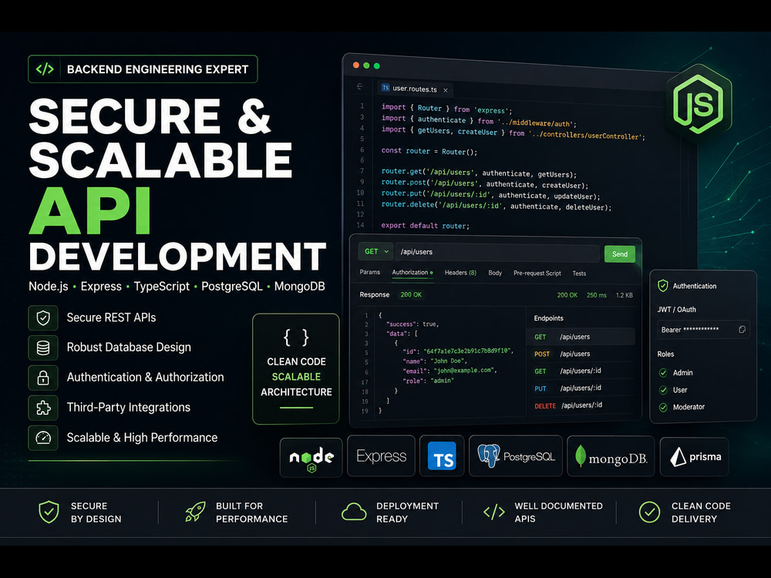Click the JWT / OAuth label
Viewport: 771px width, 578px height.
[677, 310]
